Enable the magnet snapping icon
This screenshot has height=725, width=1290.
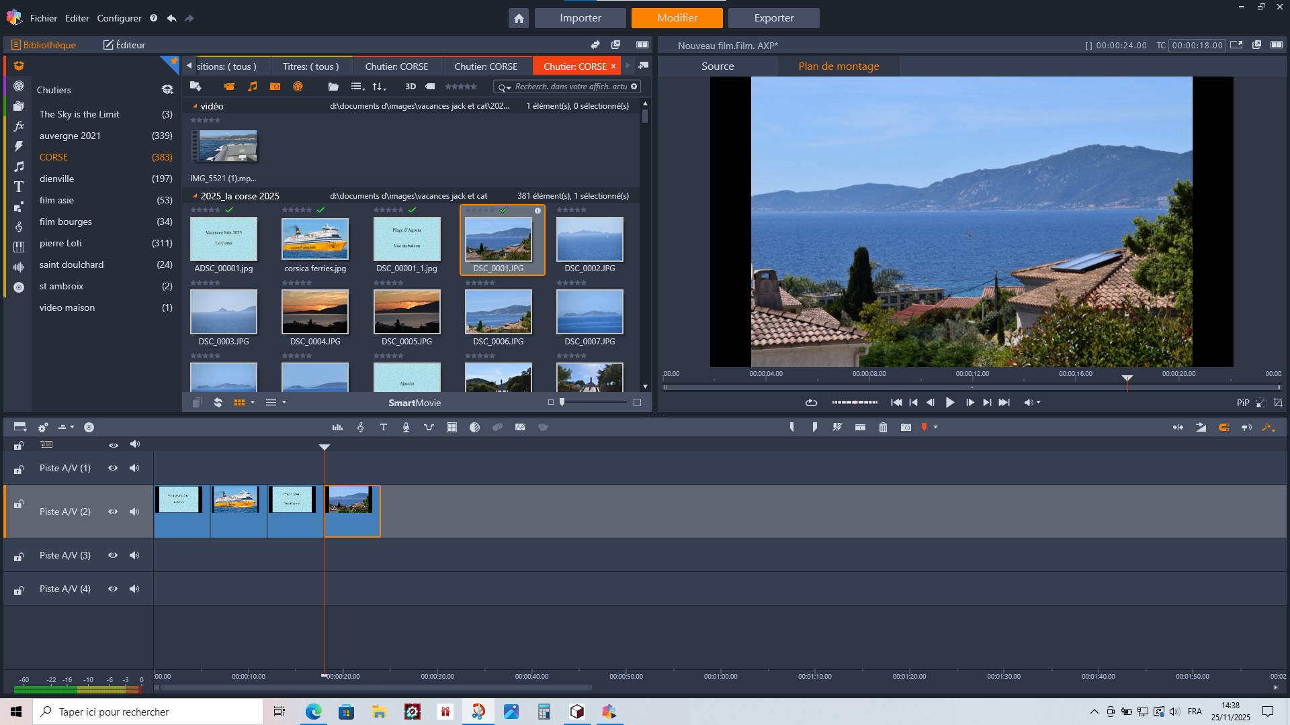pos(1224,427)
